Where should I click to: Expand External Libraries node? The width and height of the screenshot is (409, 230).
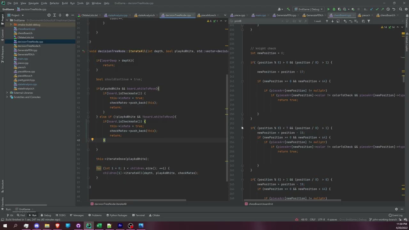tap(7, 93)
